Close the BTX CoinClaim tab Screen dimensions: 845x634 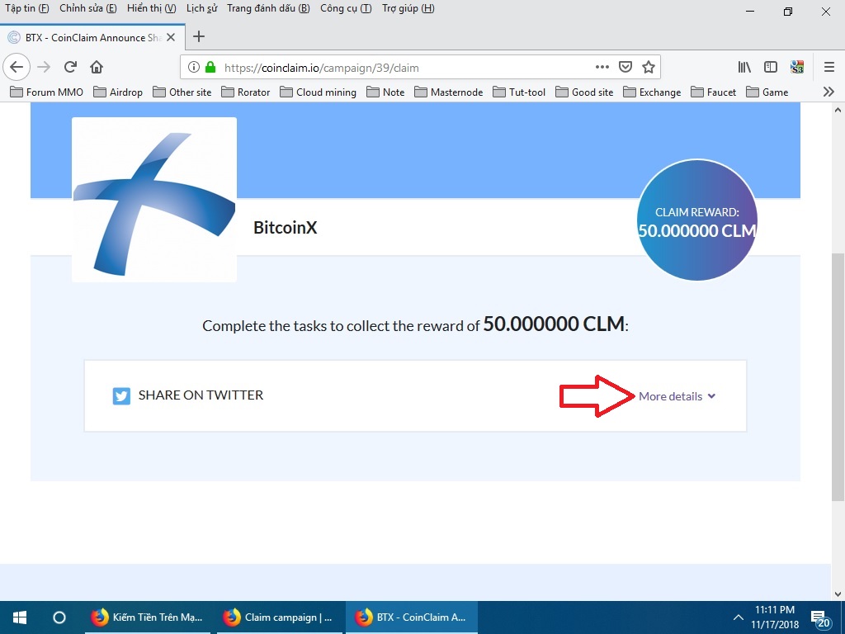pos(170,37)
